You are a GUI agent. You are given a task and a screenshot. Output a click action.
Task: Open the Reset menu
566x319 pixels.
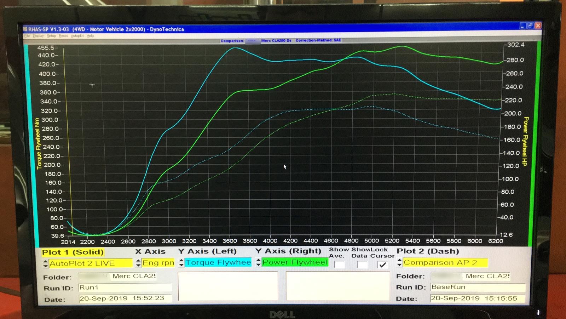coord(63,36)
